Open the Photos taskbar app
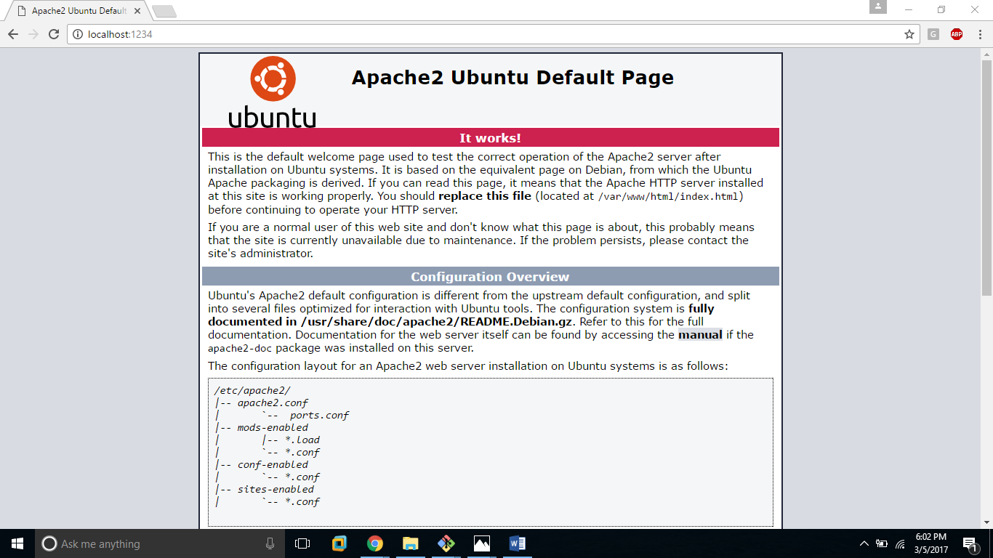Screen dimensions: 993x558 [481, 543]
